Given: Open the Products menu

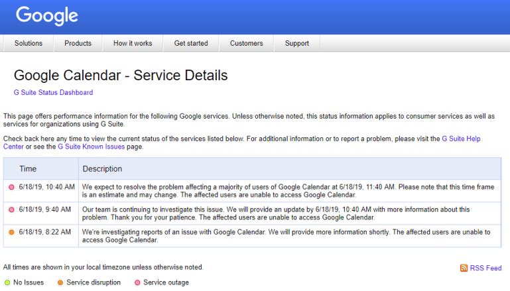Looking at the screenshot, I should click(x=78, y=44).
